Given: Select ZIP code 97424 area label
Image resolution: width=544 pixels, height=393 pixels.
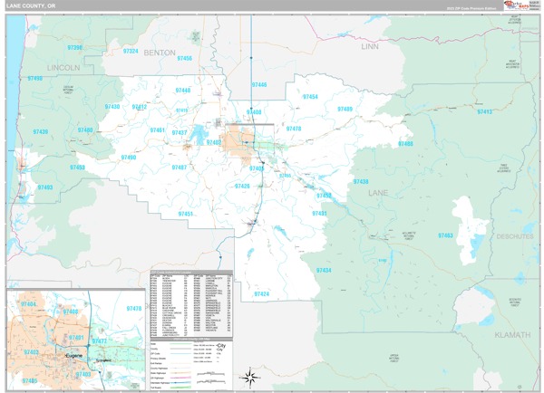Looking at the screenshot, I should (261, 293).
